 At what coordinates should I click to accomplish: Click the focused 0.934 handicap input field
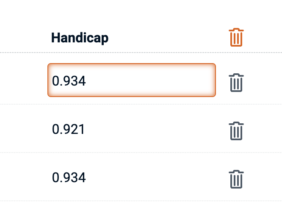[x=131, y=81]
